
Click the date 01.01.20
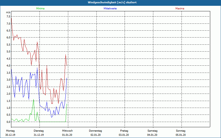[x=67, y=135]
